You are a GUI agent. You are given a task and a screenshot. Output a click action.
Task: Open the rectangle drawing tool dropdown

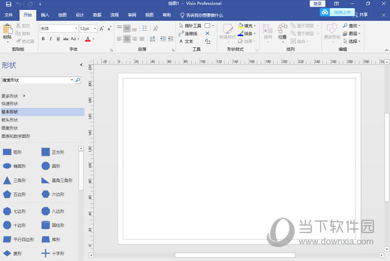point(213,25)
